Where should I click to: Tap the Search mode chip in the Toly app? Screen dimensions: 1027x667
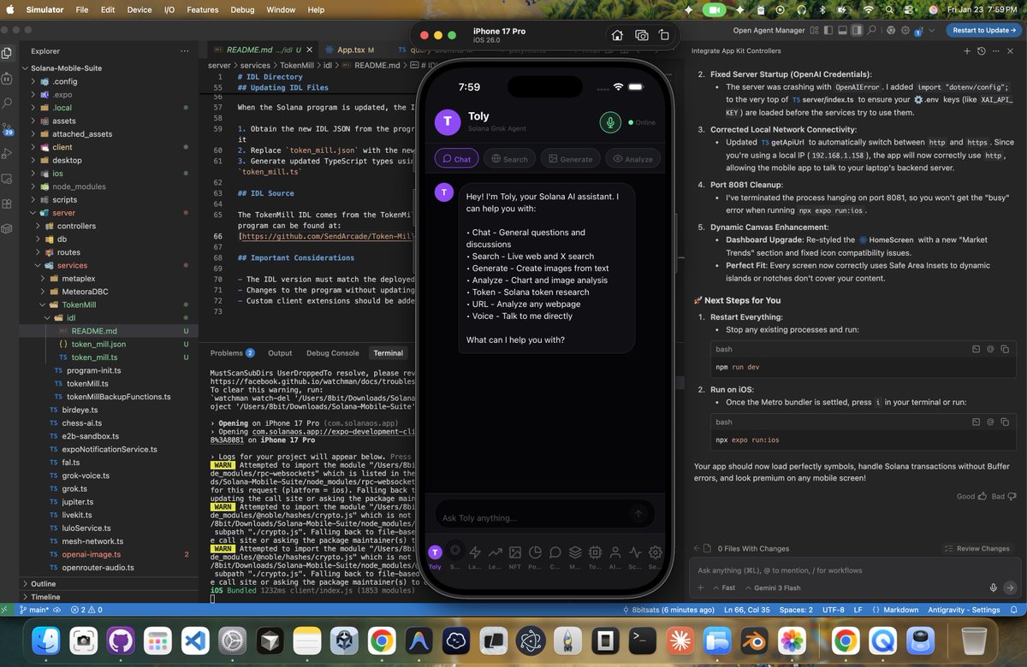[509, 159]
